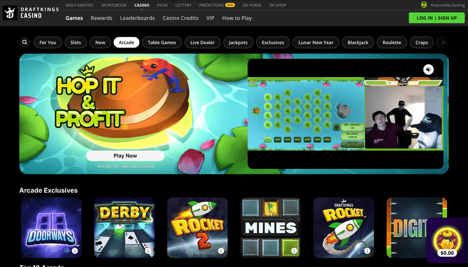468x267 pixels.
Task: Select the Live Dealer category
Action: [203, 42]
